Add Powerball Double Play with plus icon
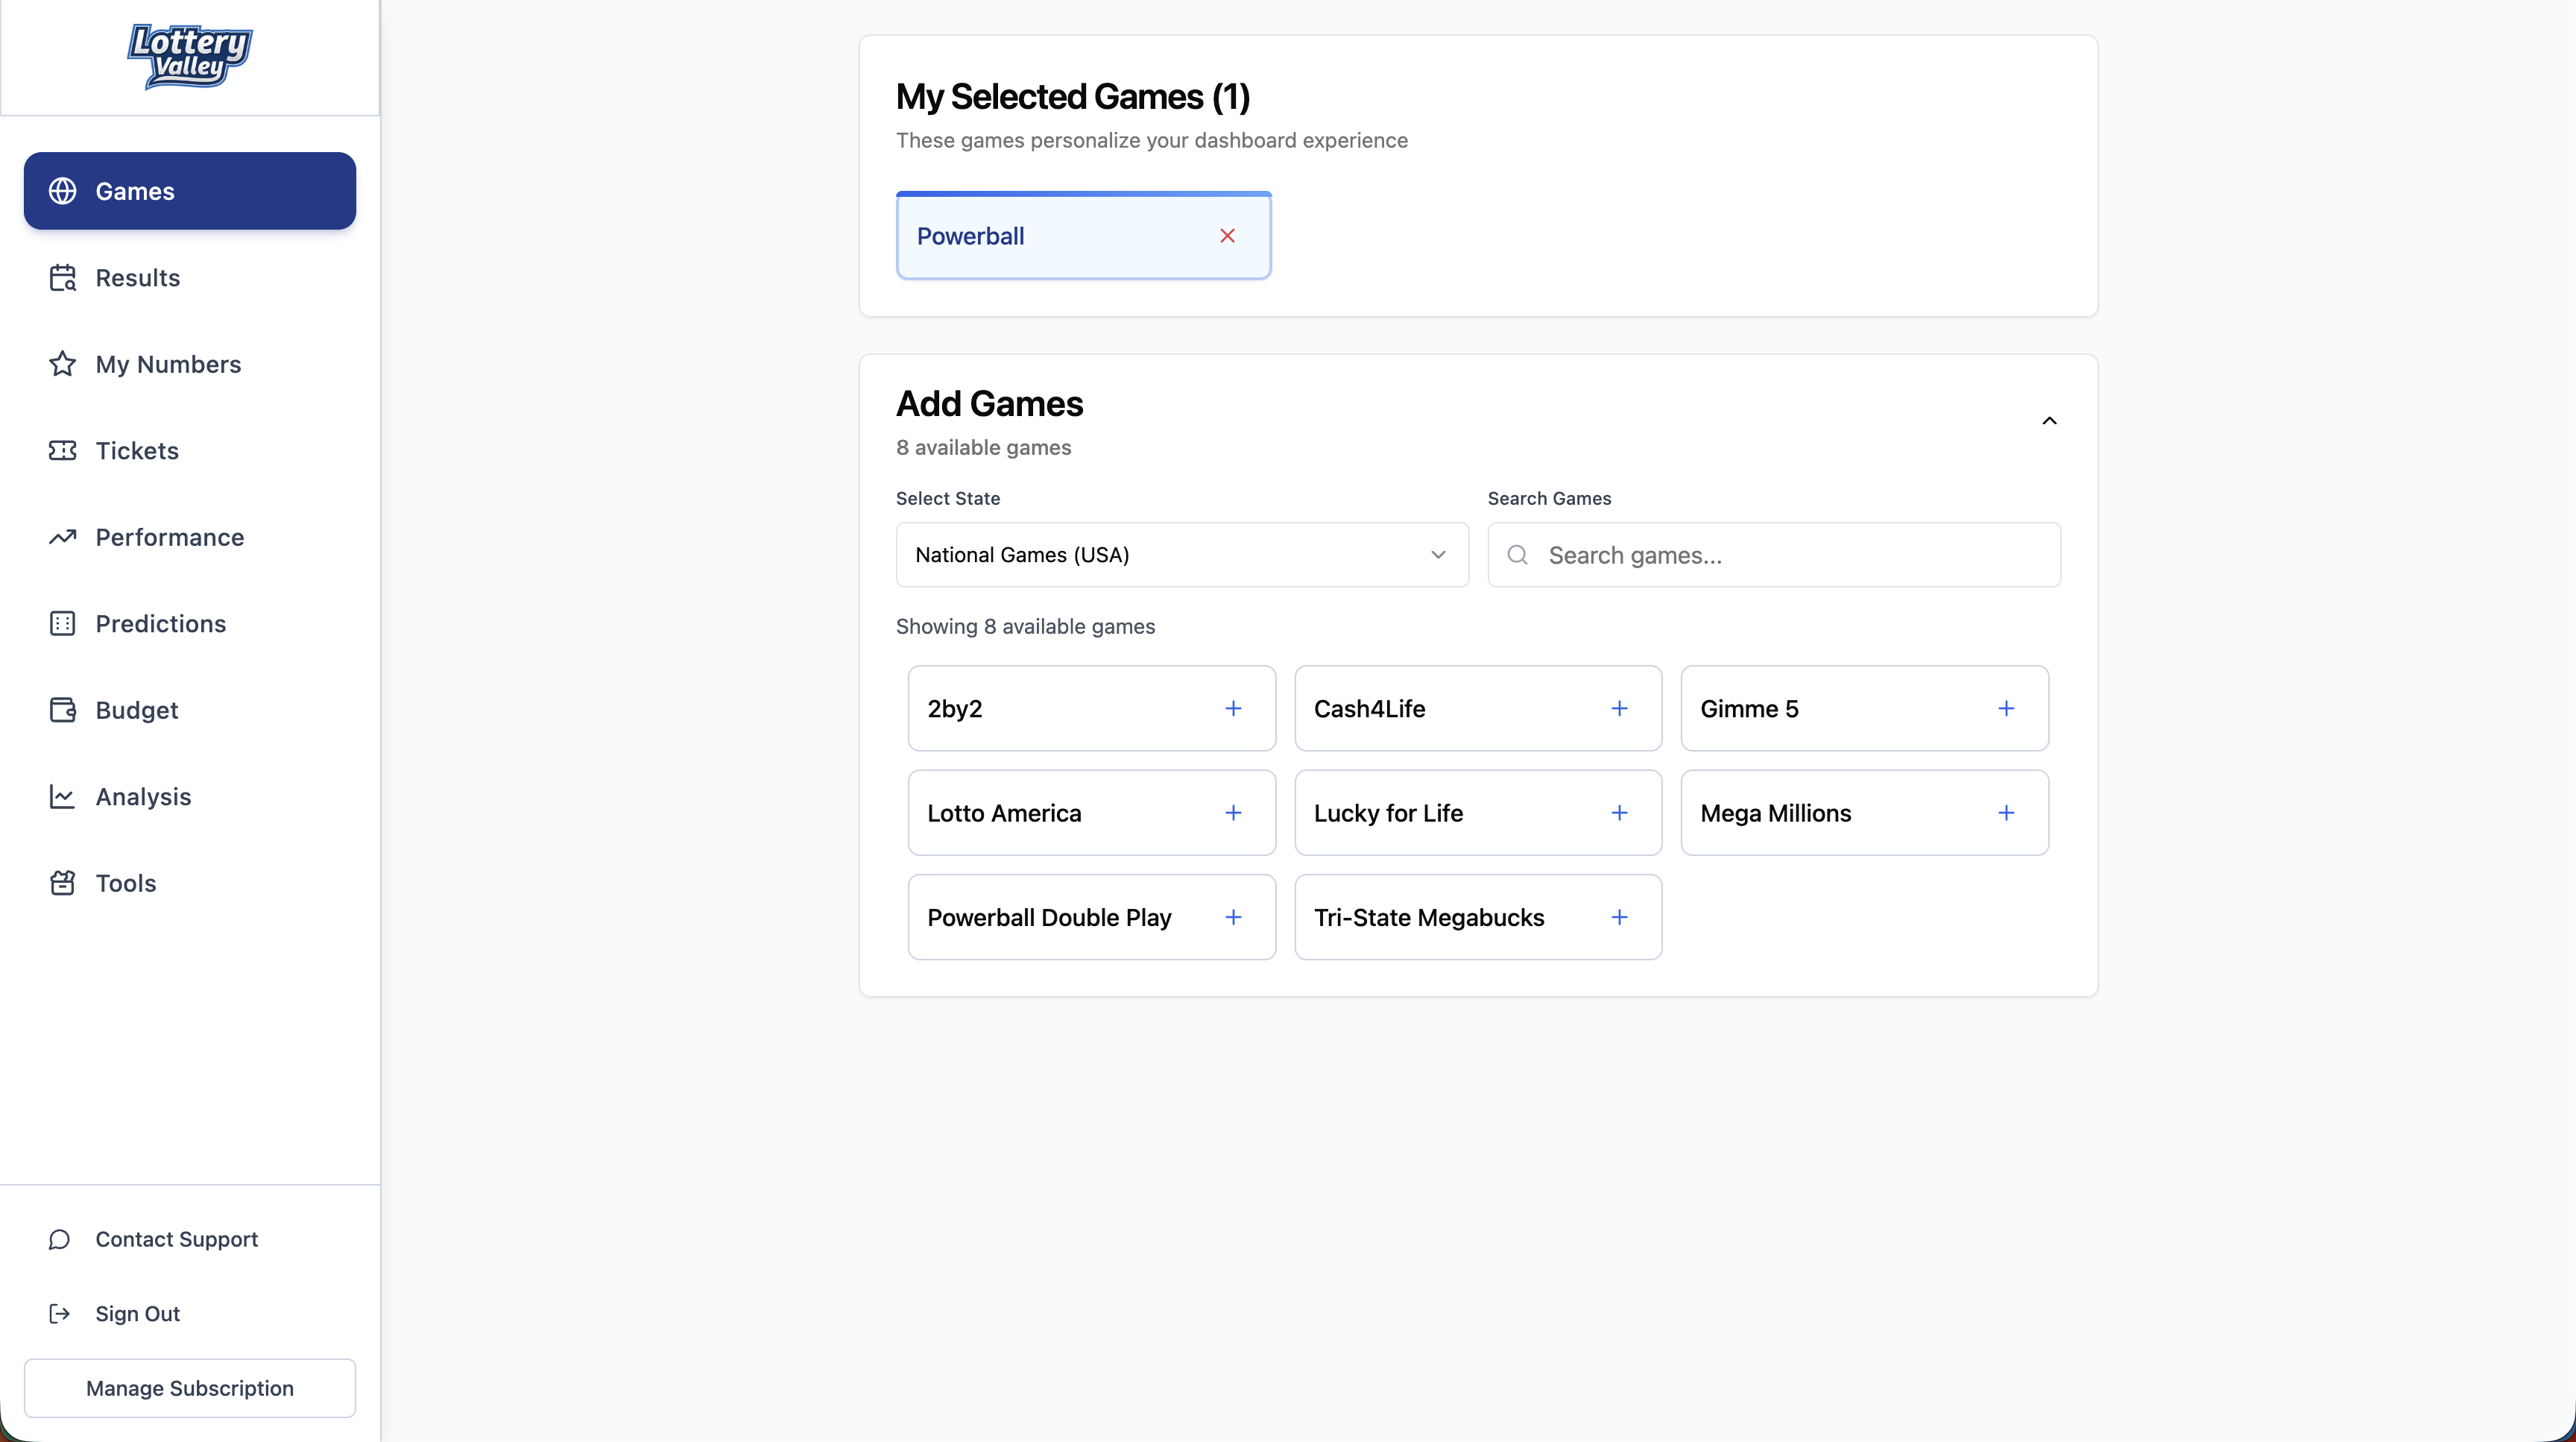This screenshot has height=1442, width=2576. pyautogui.click(x=1233, y=916)
